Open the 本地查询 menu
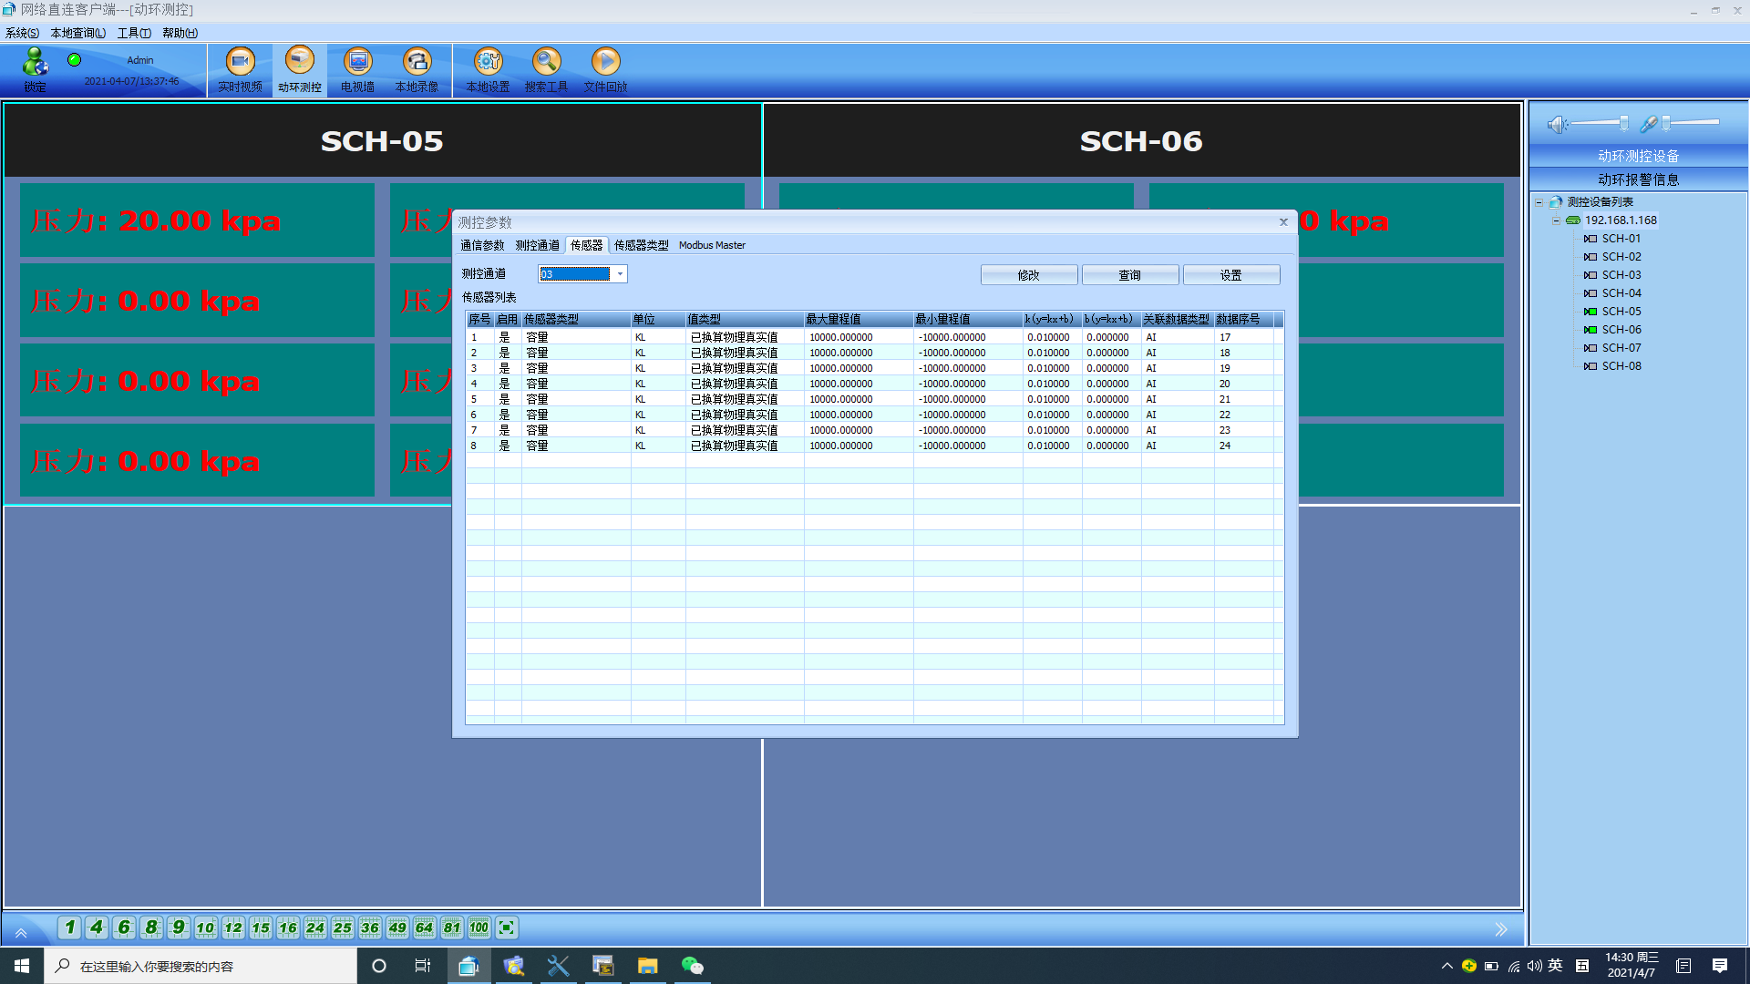Screen dimensions: 1750x984 pos(78,33)
